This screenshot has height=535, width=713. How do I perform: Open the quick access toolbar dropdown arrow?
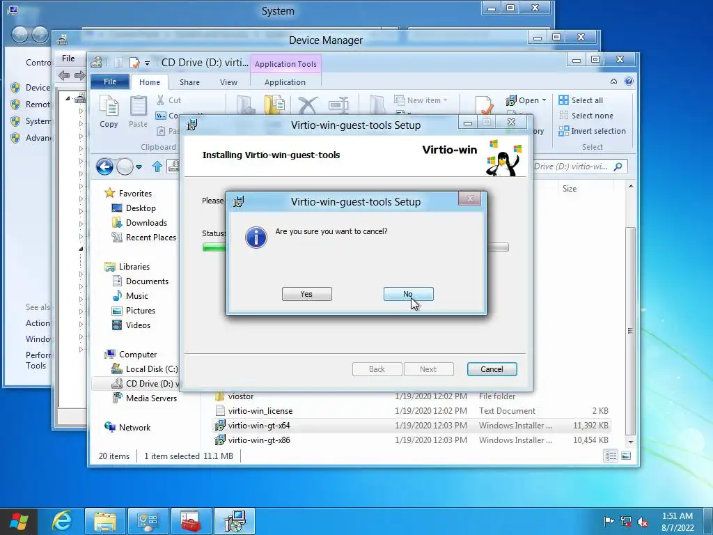pos(147,63)
